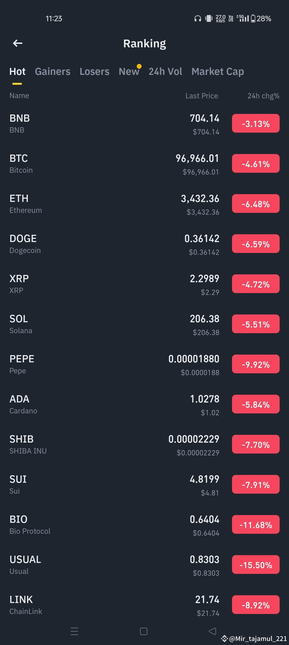Tap BTC -4.61% change badge

coord(256,164)
